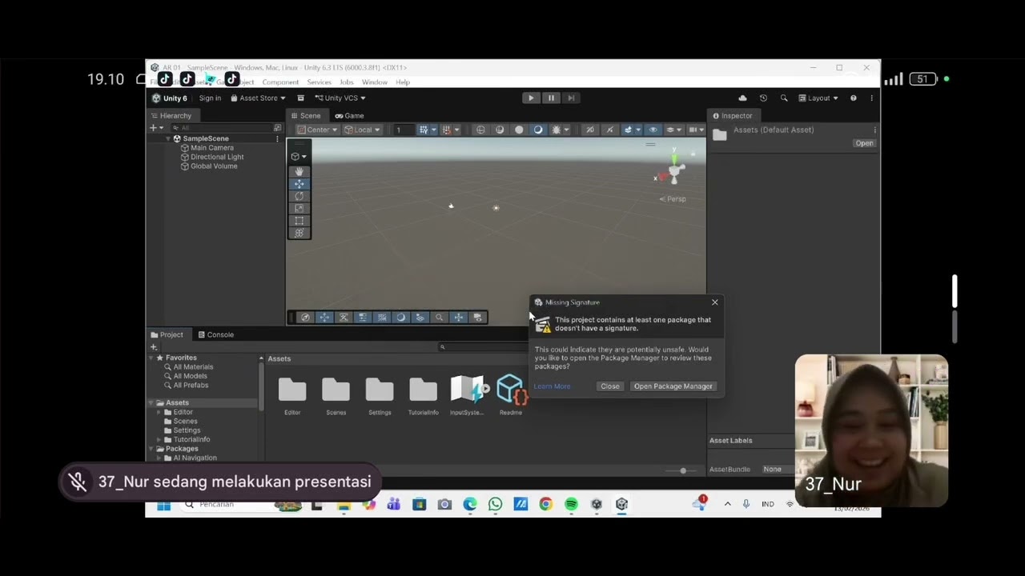Open the Services menu

(x=319, y=82)
